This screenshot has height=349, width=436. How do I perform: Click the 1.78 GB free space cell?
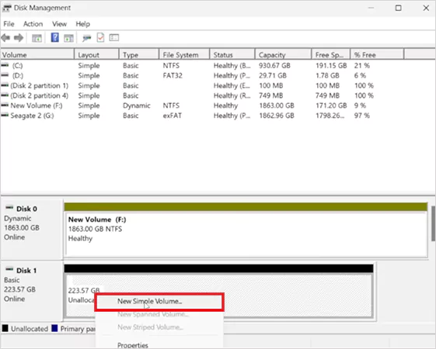[x=327, y=76]
